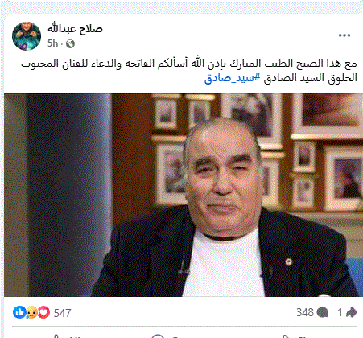The height and width of the screenshot is (338, 363).
Task: Open the 348 comments count
Action: (305, 312)
